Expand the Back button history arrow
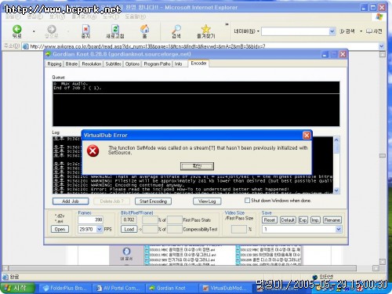Image resolution: width=392 pixels, height=294 pixels. tap(34, 31)
